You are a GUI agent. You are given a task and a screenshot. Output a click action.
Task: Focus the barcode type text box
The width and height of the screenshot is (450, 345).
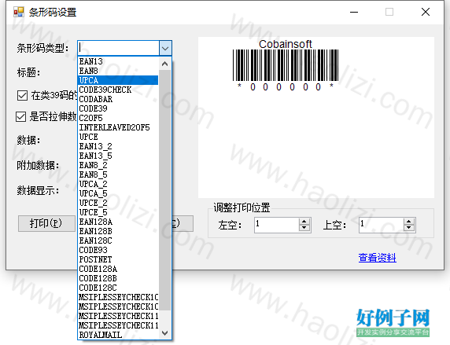(x=119, y=48)
